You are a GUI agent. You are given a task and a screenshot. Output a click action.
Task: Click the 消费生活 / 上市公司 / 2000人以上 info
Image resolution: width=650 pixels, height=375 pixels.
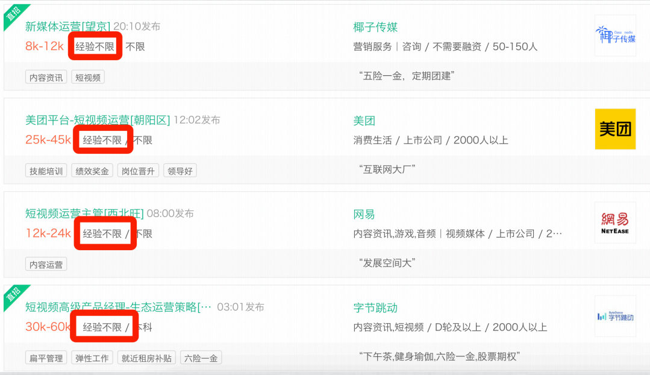[431, 140]
